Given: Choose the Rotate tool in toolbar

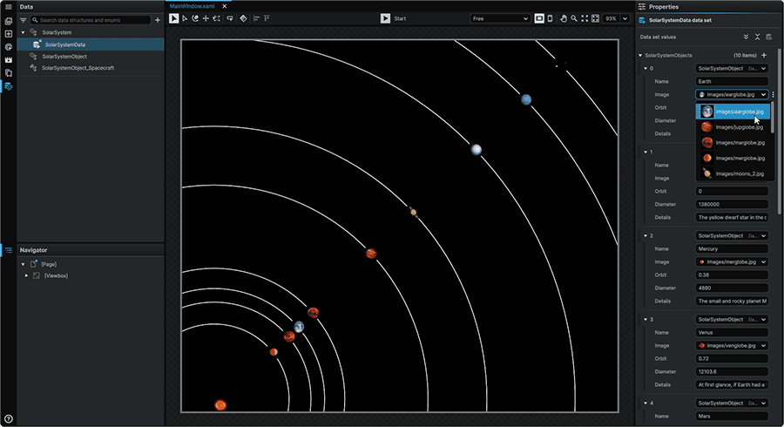Looking at the screenshot, I should pos(195,18).
